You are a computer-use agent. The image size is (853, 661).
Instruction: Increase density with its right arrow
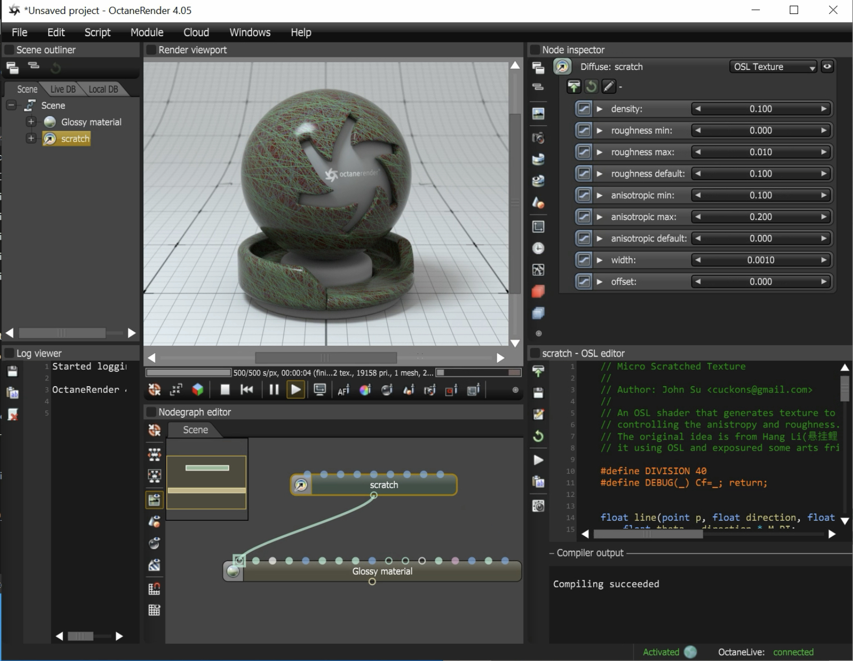pyautogui.click(x=823, y=109)
